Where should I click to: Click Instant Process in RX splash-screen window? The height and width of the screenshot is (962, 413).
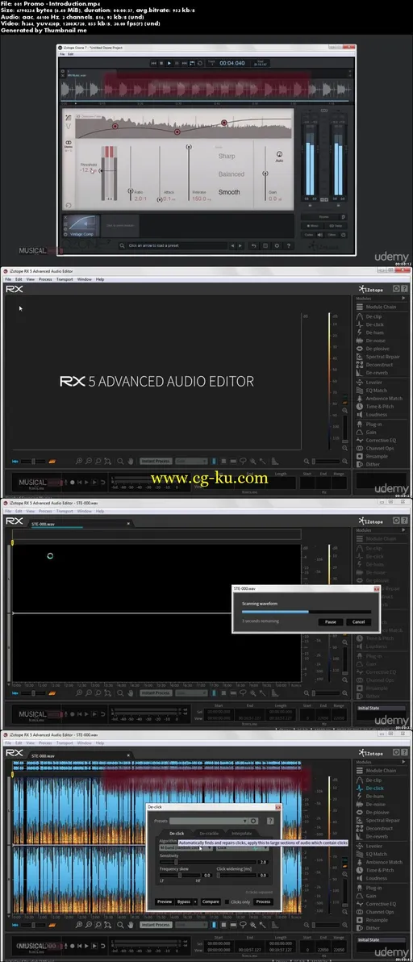point(155,461)
